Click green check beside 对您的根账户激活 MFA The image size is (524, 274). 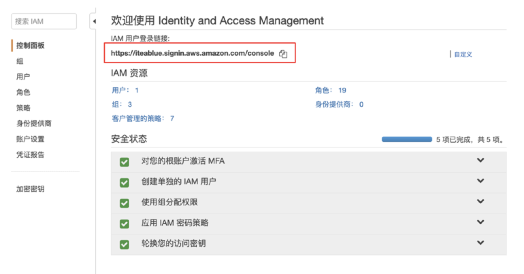pyautogui.click(x=125, y=162)
